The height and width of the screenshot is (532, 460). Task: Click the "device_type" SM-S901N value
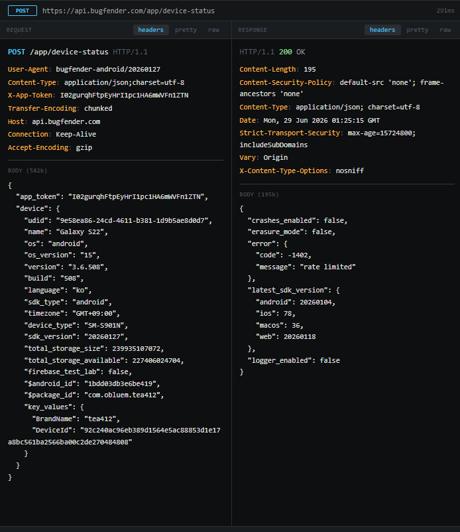pos(104,326)
